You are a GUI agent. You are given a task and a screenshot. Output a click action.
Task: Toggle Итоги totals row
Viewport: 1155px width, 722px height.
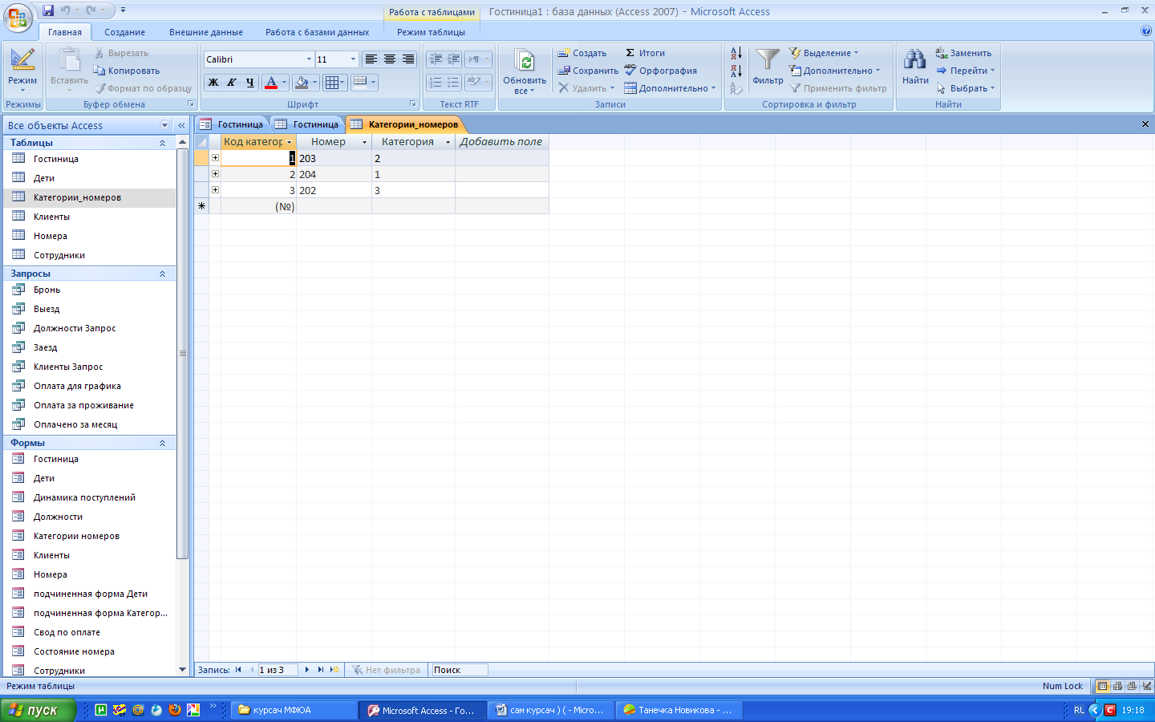tap(645, 53)
